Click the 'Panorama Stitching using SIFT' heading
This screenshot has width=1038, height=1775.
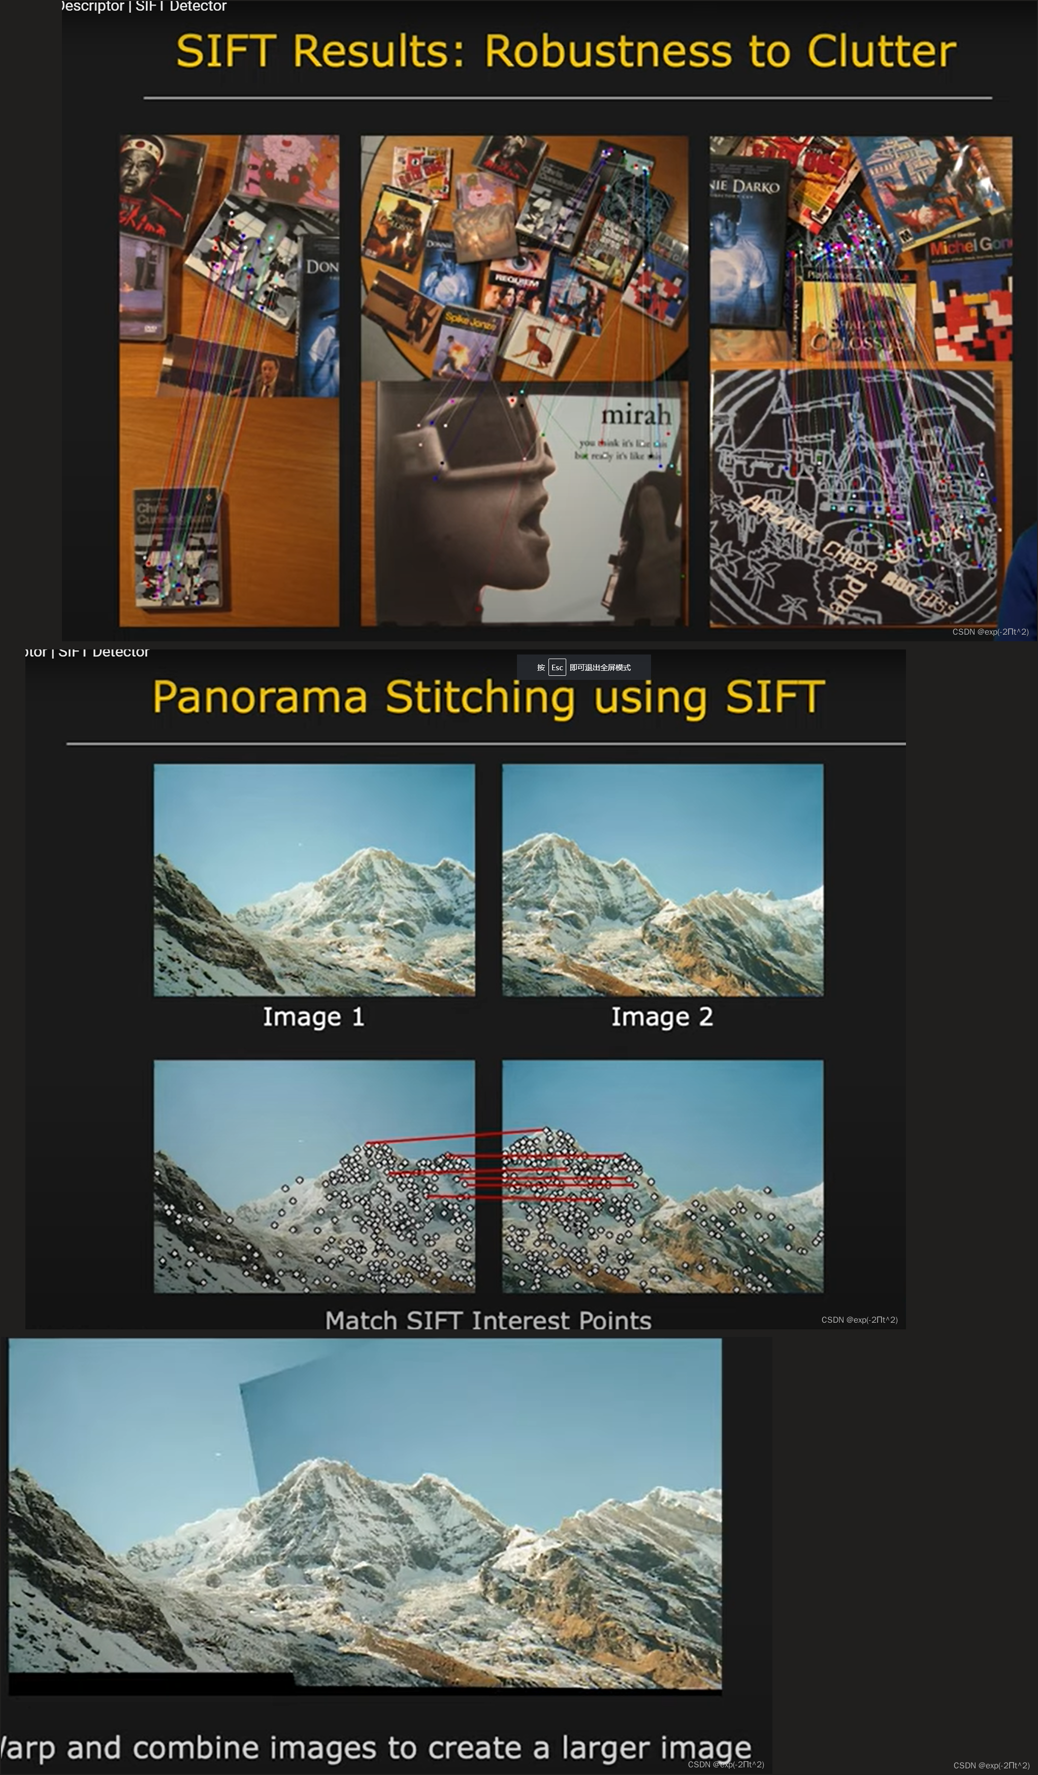[489, 697]
